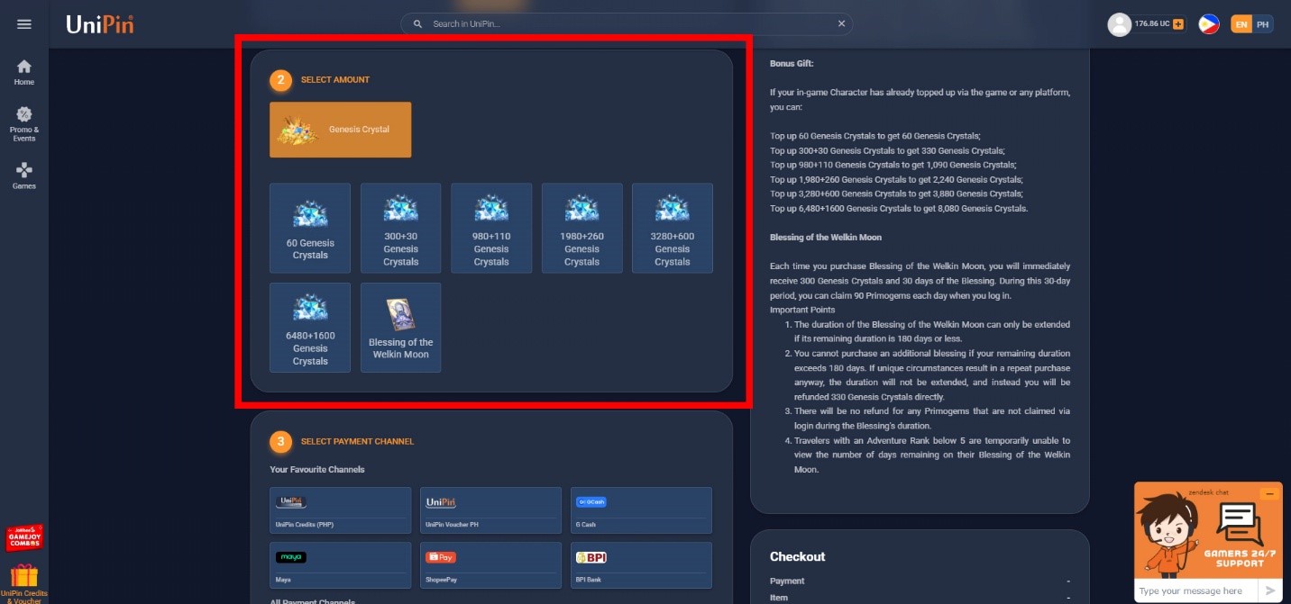Choose UniPin Credits (PHP) payment channel
The width and height of the screenshot is (1291, 604).
341,510
